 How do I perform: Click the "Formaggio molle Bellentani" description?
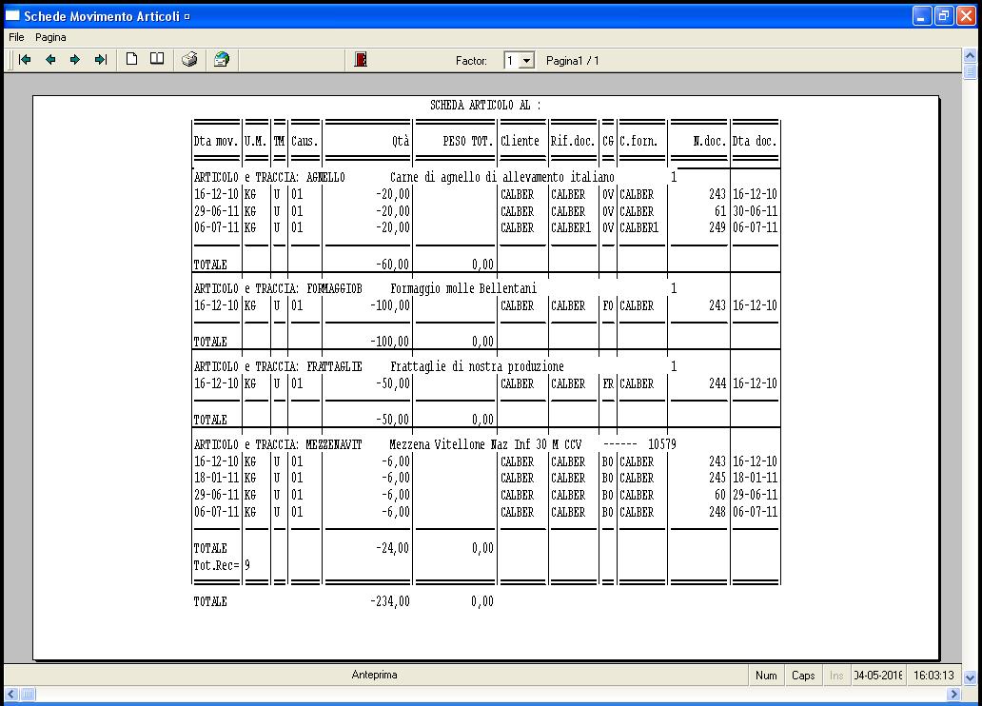(463, 289)
